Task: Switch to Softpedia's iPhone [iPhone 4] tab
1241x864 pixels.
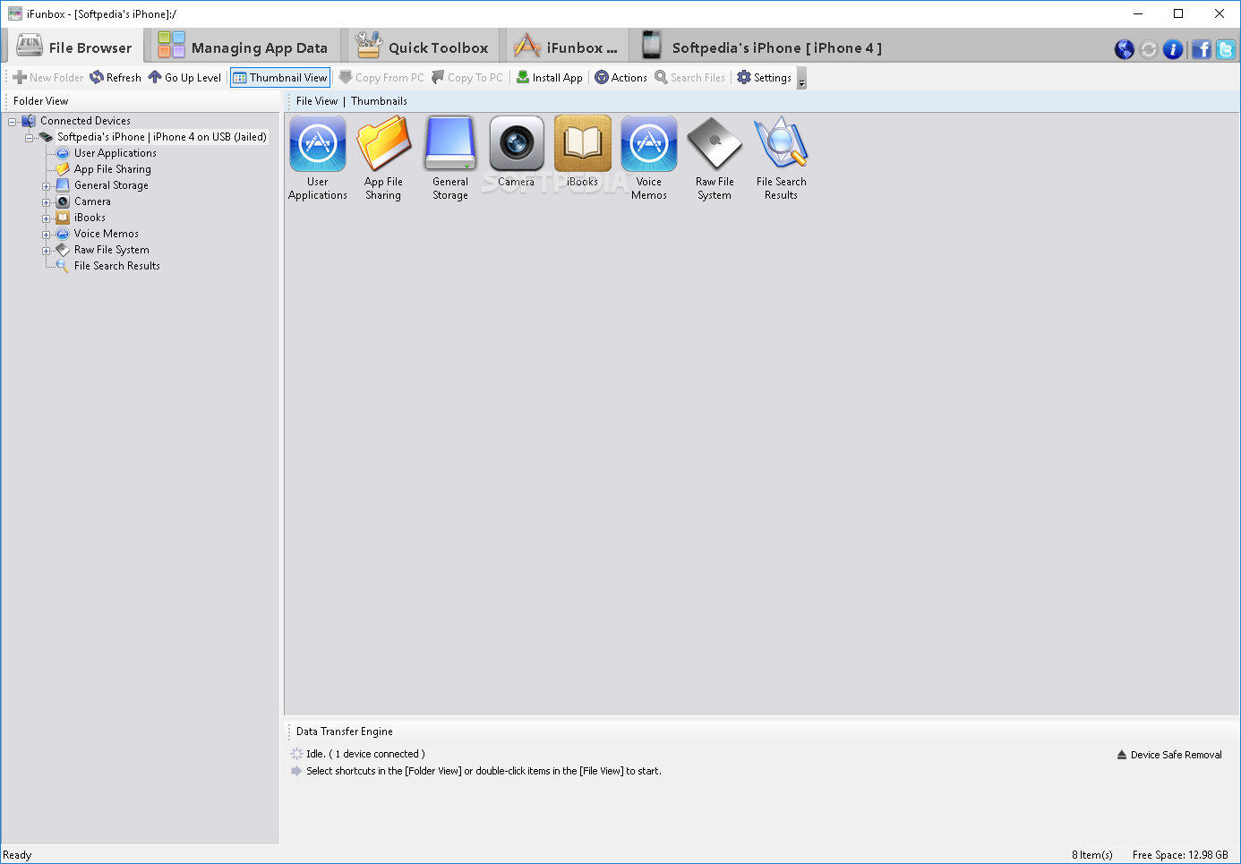Action: point(762,47)
